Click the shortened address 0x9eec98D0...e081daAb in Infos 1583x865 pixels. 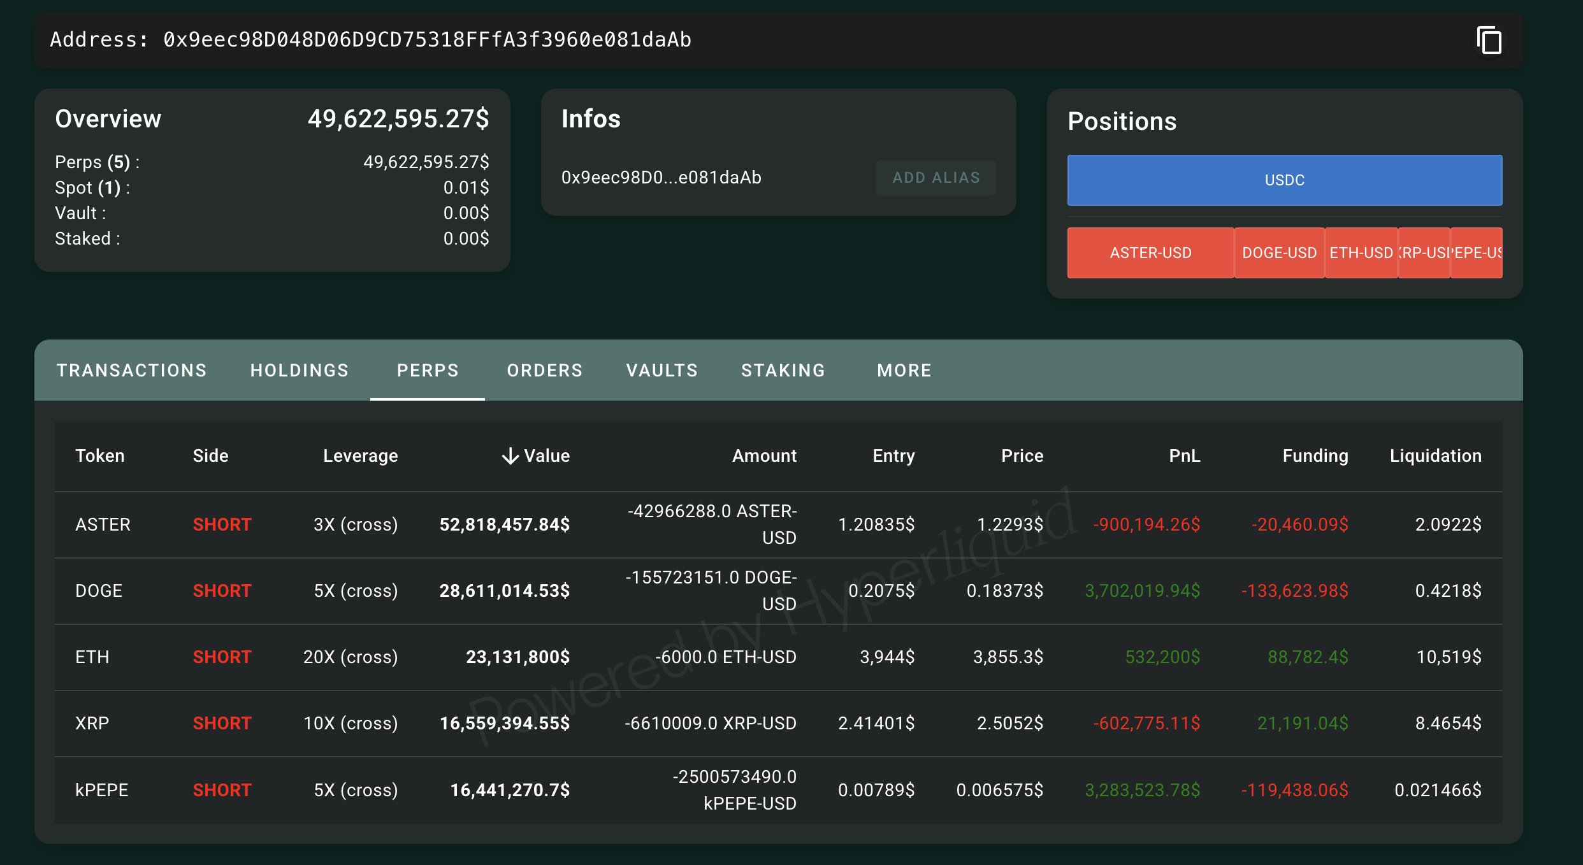coord(661,177)
